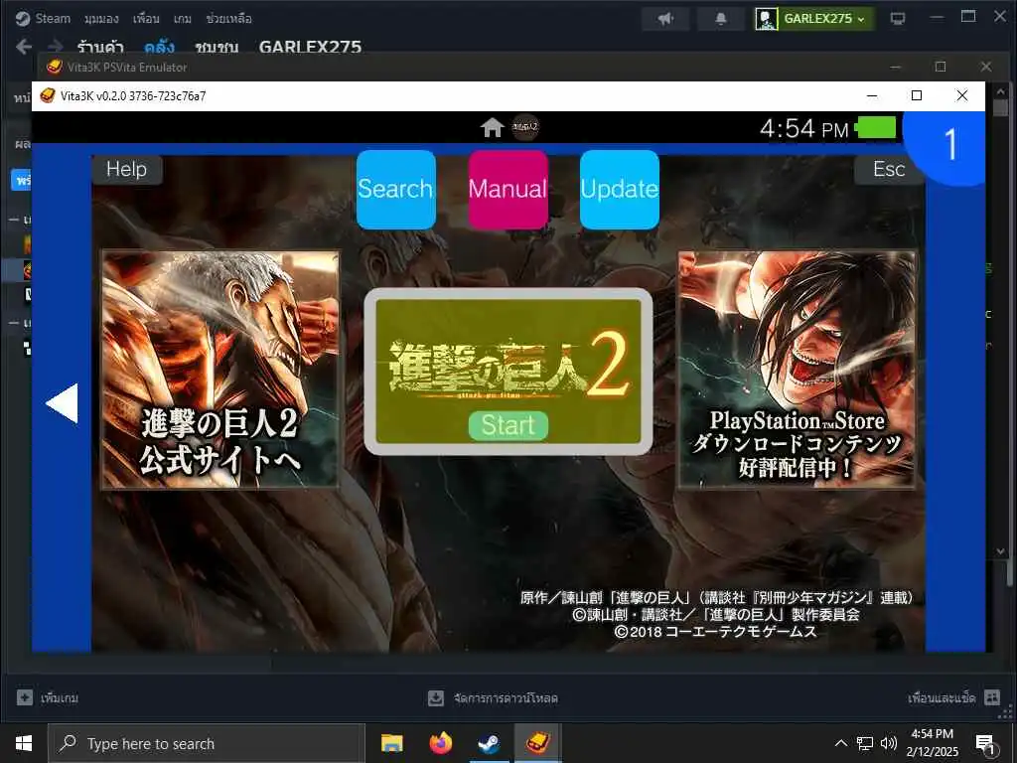Open Steam from taskbar
The width and height of the screenshot is (1017, 763).
click(489, 743)
